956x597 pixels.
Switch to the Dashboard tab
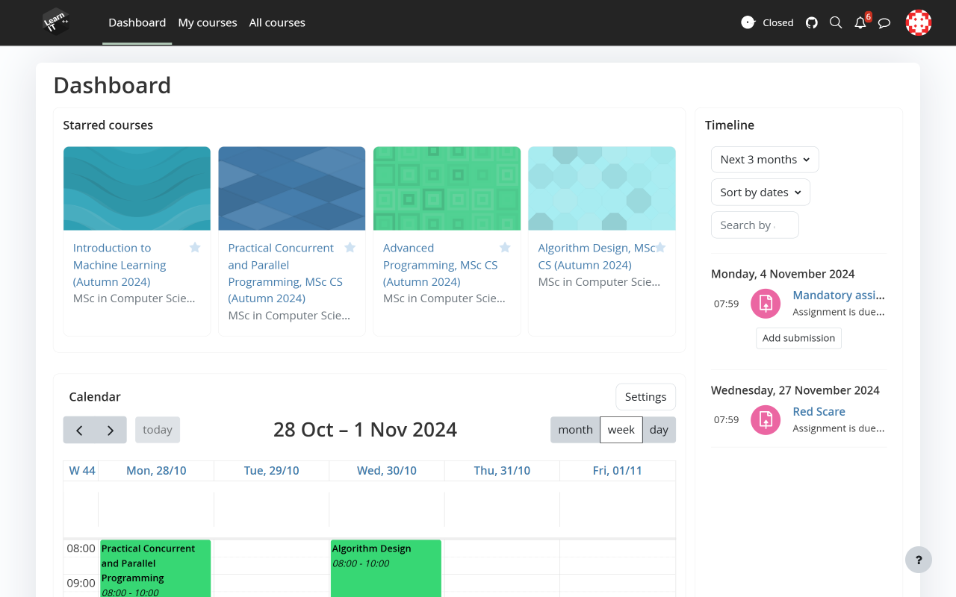coord(137,22)
